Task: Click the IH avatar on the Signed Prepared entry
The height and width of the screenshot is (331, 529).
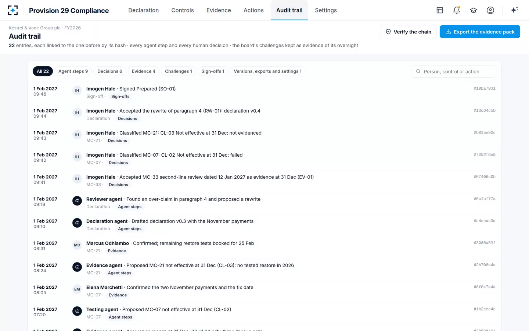Action: (x=77, y=90)
